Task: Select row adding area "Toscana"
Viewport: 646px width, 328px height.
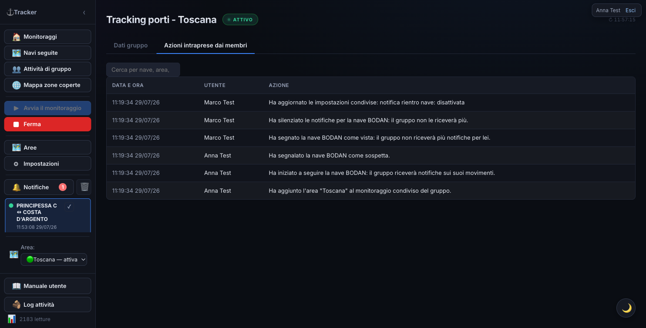Action: [370, 191]
